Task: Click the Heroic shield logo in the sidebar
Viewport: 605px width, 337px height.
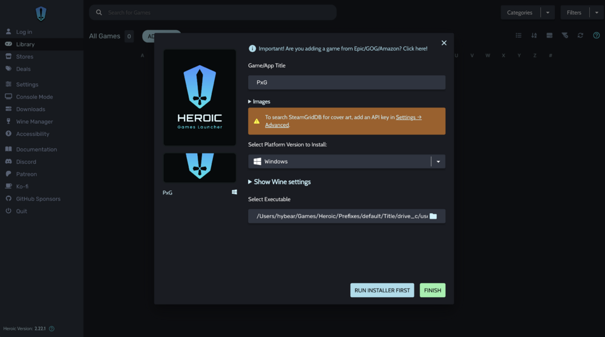Action: pos(41,14)
